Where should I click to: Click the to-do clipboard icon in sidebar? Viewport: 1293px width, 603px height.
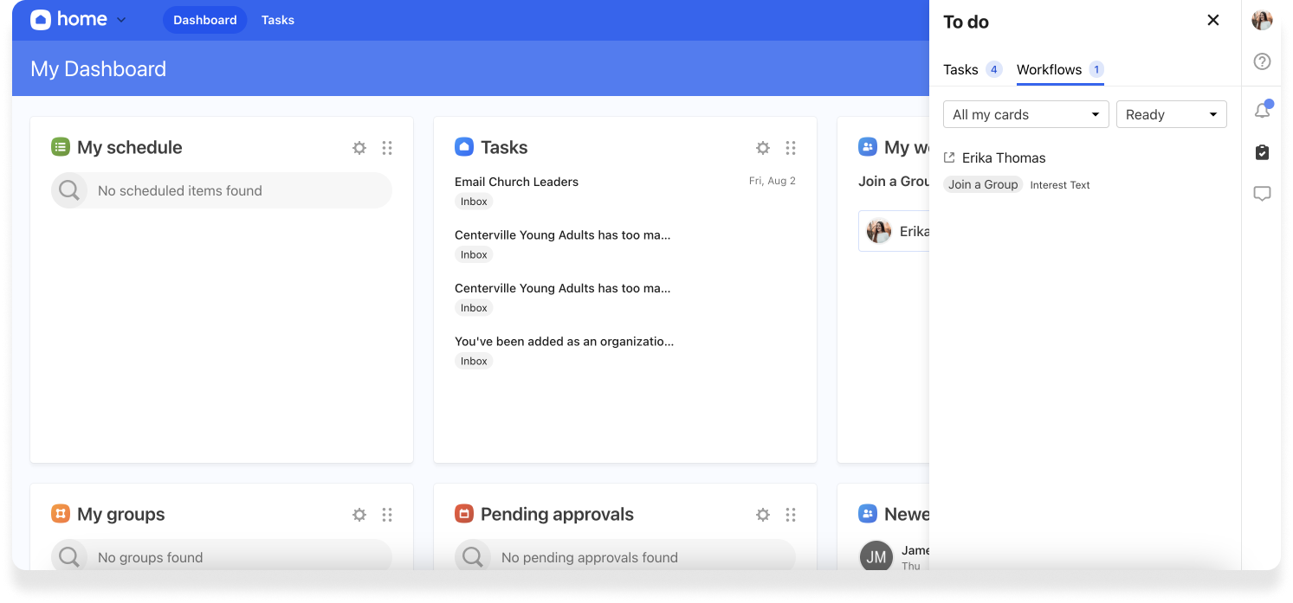tap(1262, 152)
